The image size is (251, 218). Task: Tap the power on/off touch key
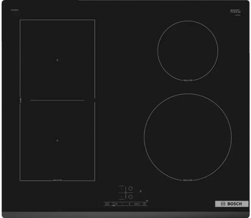(x=107, y=204)
